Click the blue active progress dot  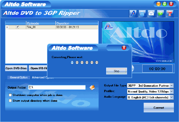click(x=72, y=62)
